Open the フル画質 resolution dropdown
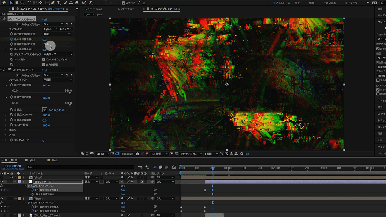The image size is (386, 217). click(160, 154)
